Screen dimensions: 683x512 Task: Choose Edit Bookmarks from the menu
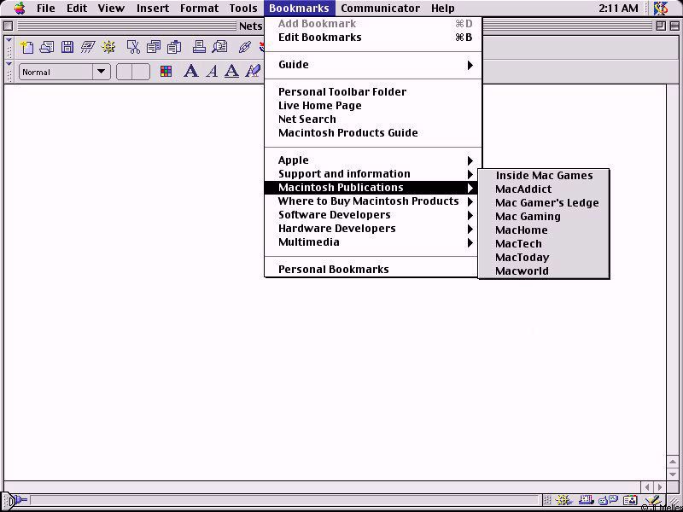coord(320,38)
